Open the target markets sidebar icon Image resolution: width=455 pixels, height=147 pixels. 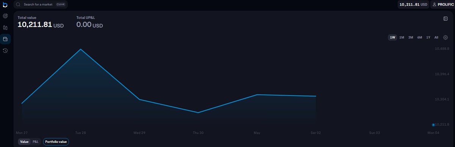tap(5, 16)
